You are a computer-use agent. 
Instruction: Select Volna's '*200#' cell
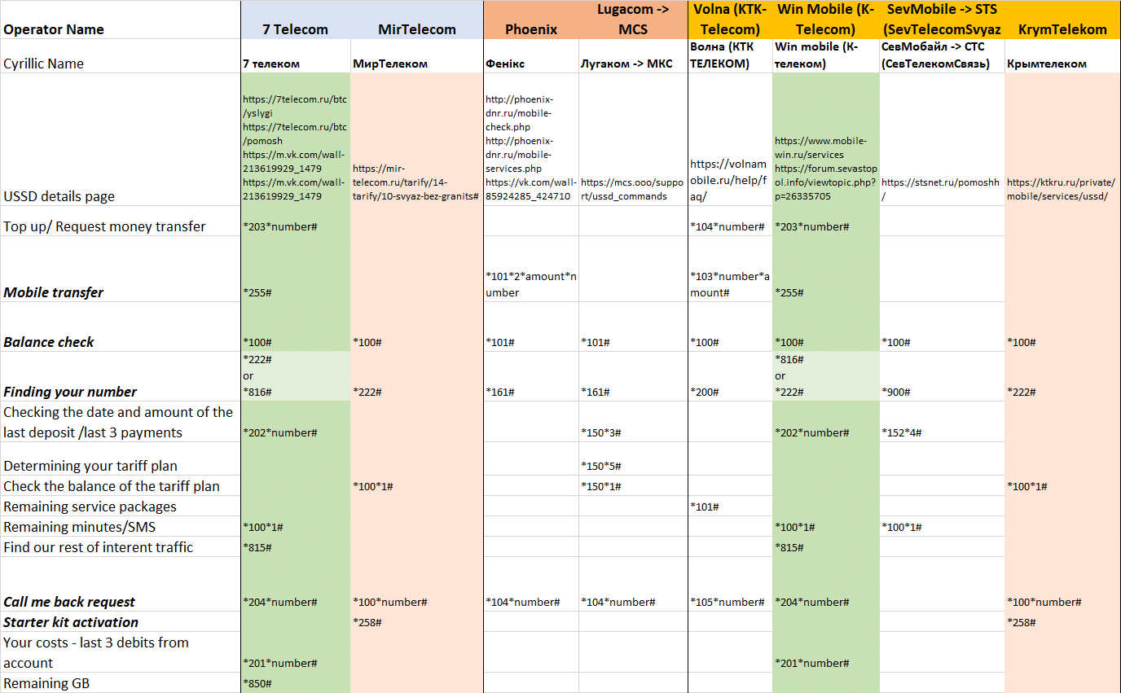(730, 376)
